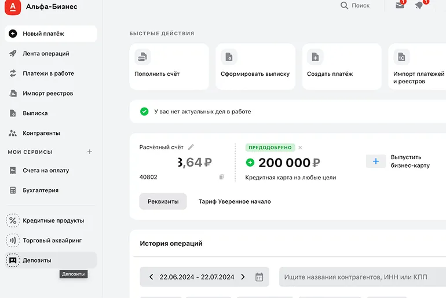Click the Alfa-Business red logo icon
The height and width of the screenshot is (298, 446).
(13, 6)
